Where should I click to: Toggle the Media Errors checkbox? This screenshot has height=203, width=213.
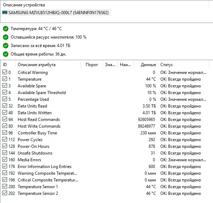point(5,159)
